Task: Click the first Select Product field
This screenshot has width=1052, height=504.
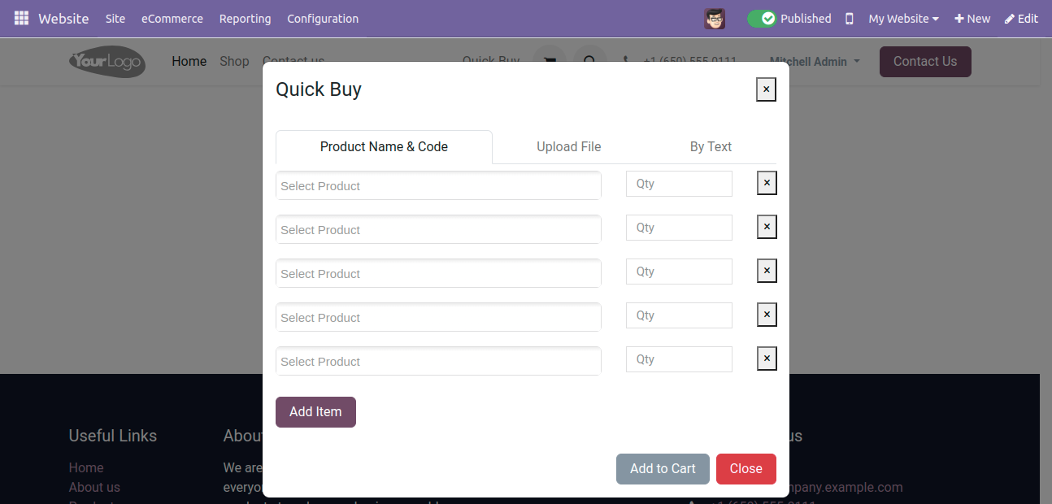Action: pyautogui.click(x=438, y=185)
